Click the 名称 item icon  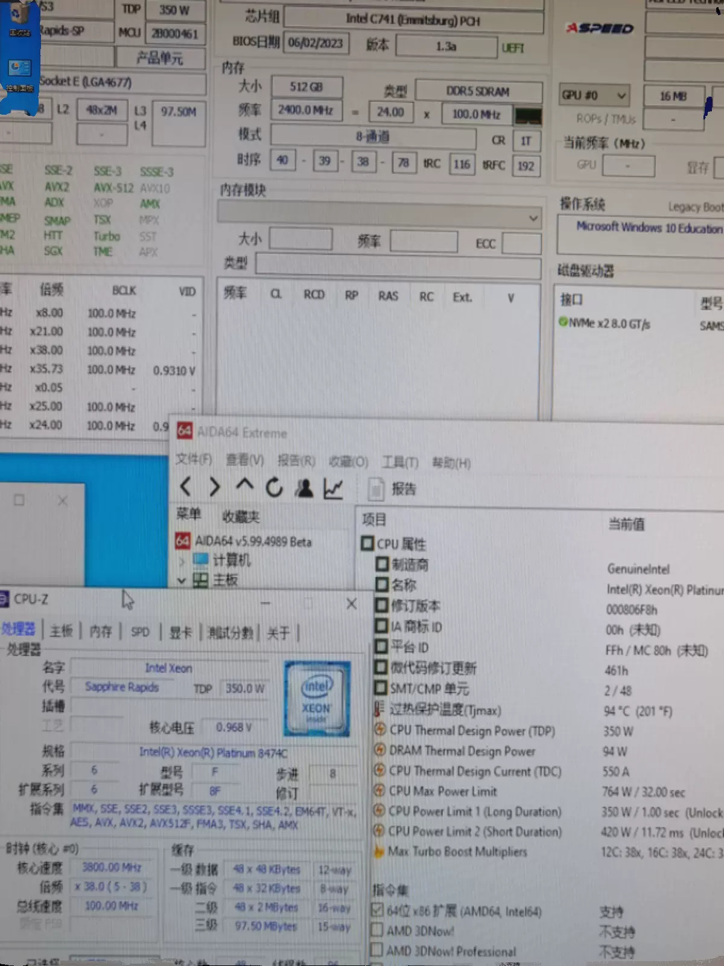382,584
